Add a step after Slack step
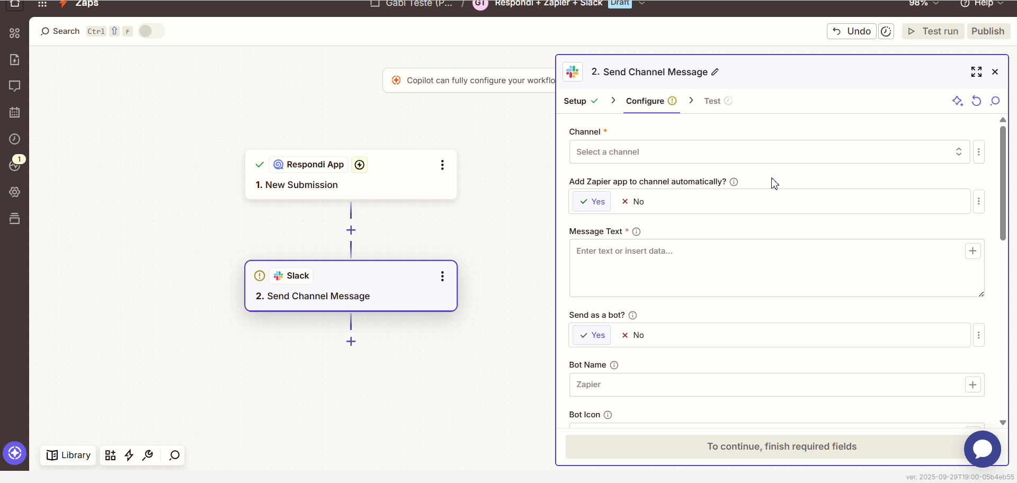Viewport: 1017px width, 483px height. [x=351, y=341]
